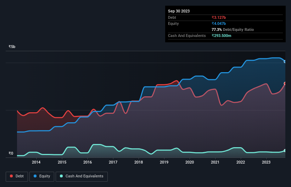
Task: Click the ₹0 y-axis label
Action: click(x=11, y=153)
